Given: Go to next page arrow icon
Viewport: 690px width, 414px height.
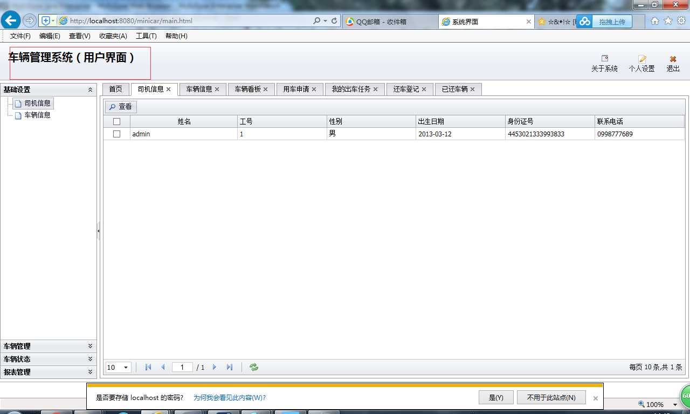Looking at the screenshot, I should (x=215, y=367).
